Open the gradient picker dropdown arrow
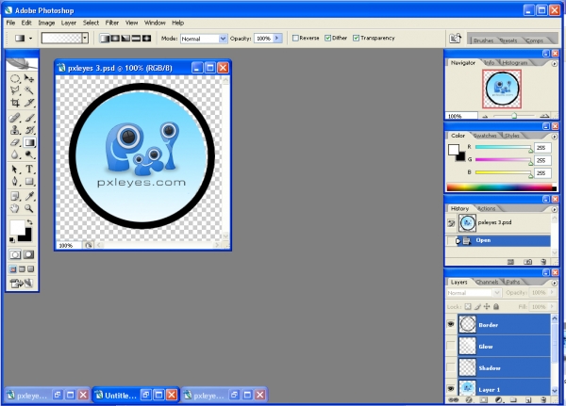The width and height of the screenshot is (566, 406). [85, 38]
